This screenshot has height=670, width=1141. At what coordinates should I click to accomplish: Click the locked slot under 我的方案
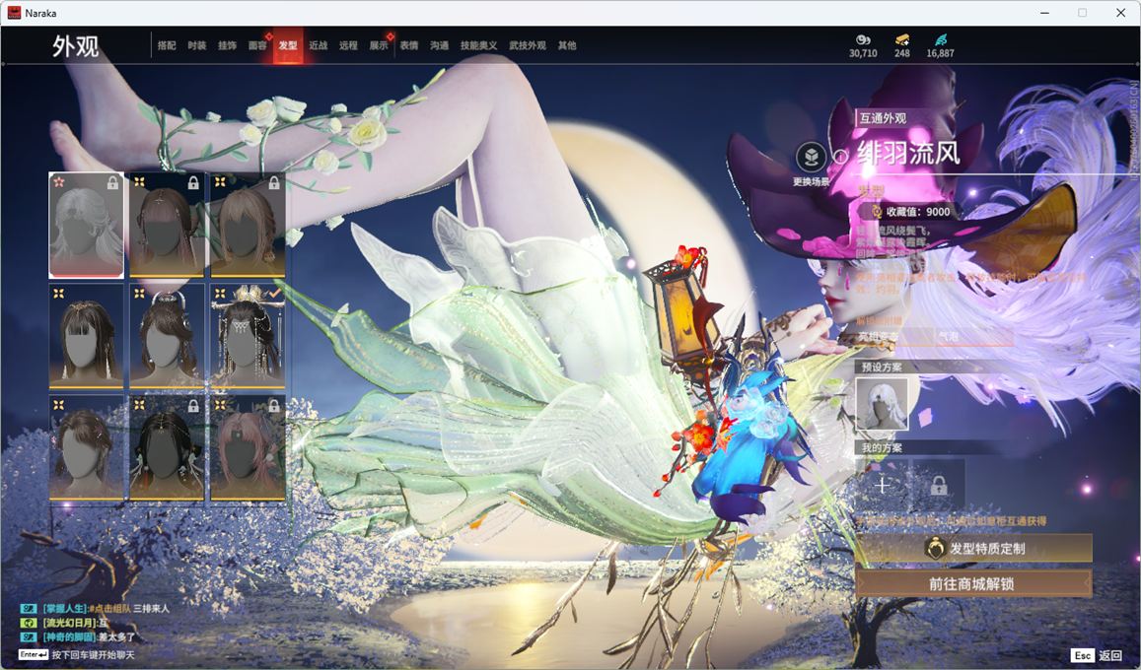click(x=938, y=484)
